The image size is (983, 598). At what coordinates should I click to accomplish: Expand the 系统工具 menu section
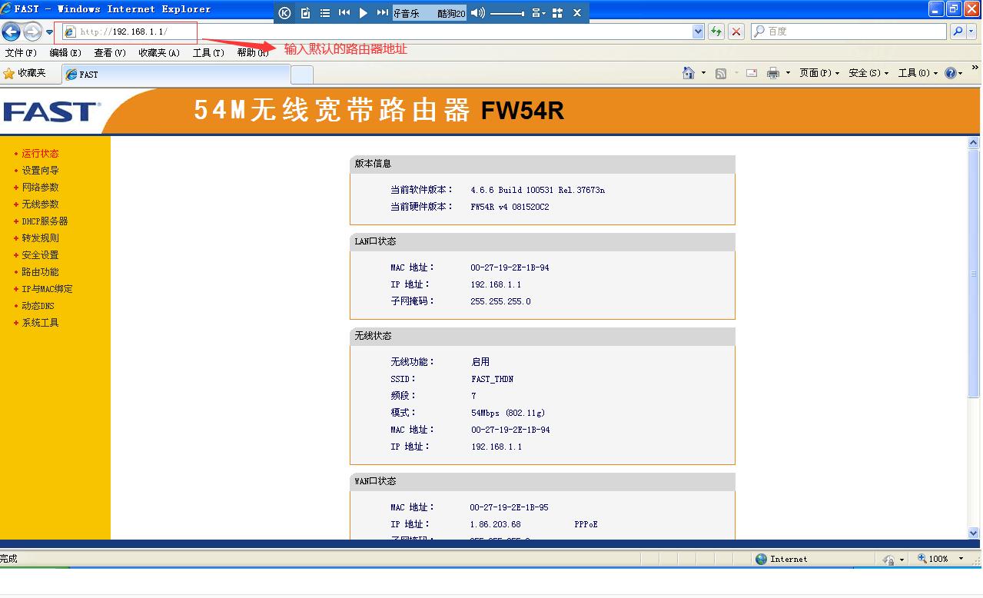coord(39,322)
